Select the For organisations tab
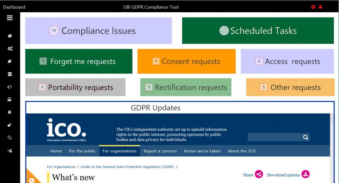This screenshot has width=339, height=183. (x=120, y=151)
